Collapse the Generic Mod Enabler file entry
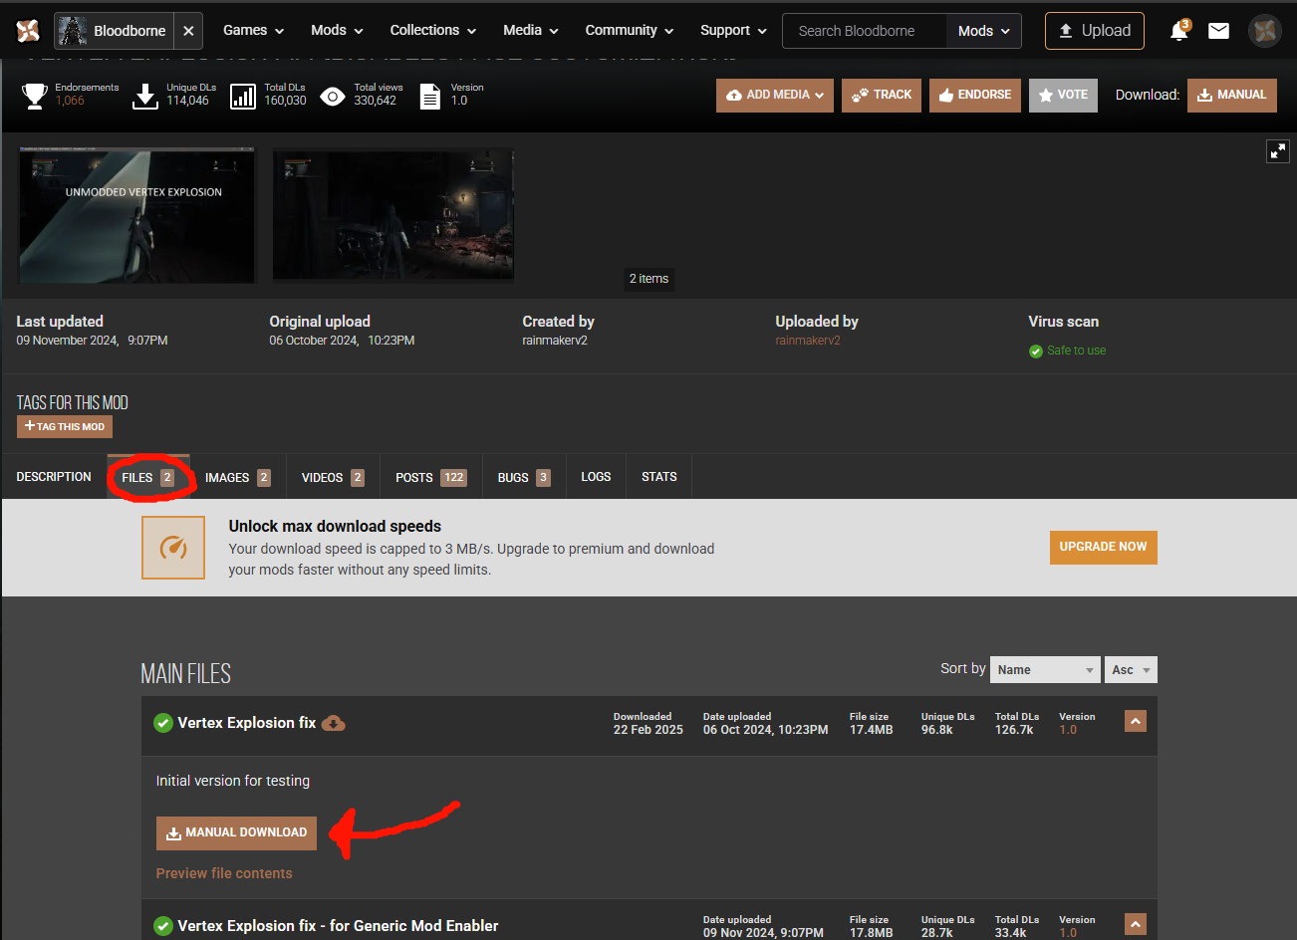This screenshot has height=940, width=1297. click(x=1135, y=924)
